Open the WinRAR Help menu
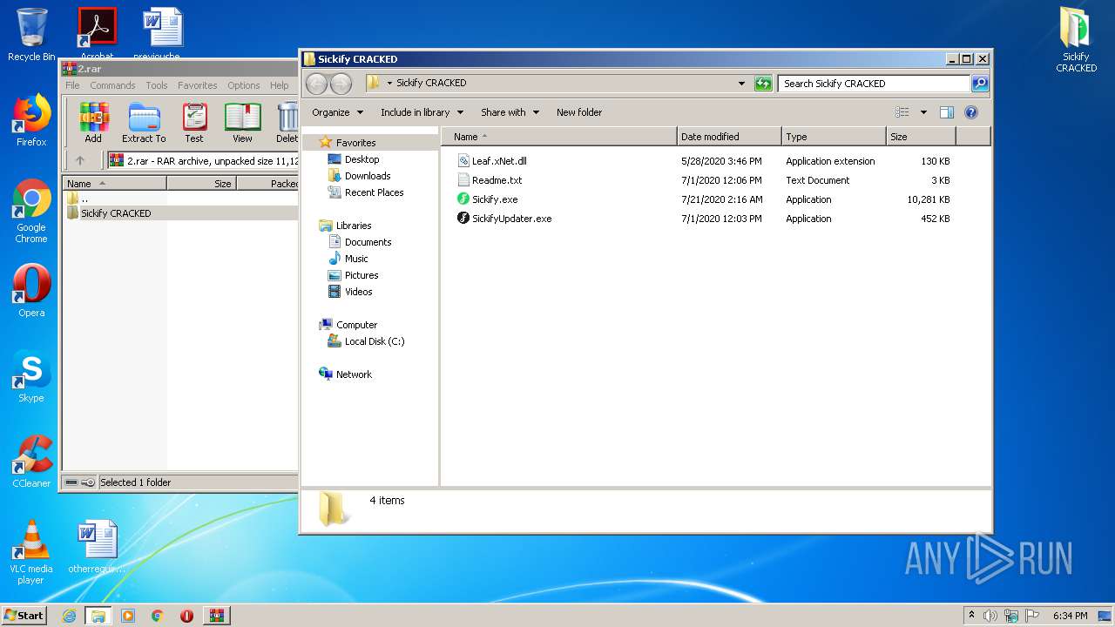Screen dimensions: 1115x627 coord(279,85)
